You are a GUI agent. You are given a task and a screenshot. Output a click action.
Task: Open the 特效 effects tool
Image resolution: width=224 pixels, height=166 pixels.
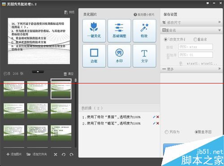[x=144, y=31]
